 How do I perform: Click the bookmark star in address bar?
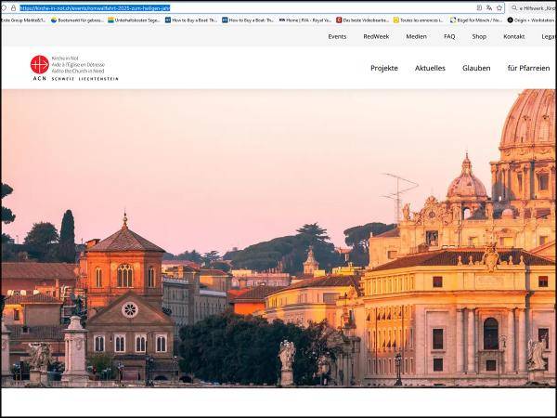click(499, 7)
